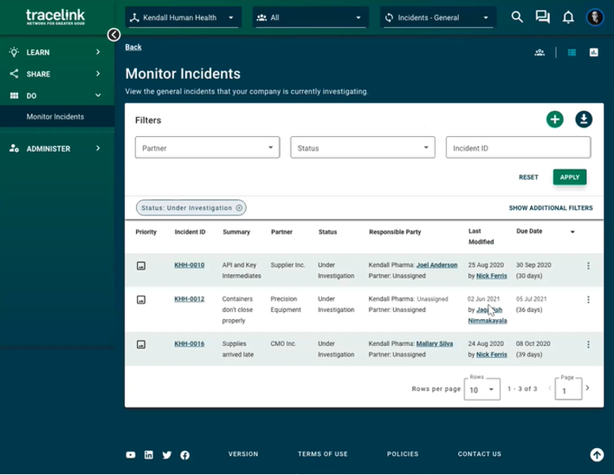Open TraceLink LinkedIn page

[149, 454]
